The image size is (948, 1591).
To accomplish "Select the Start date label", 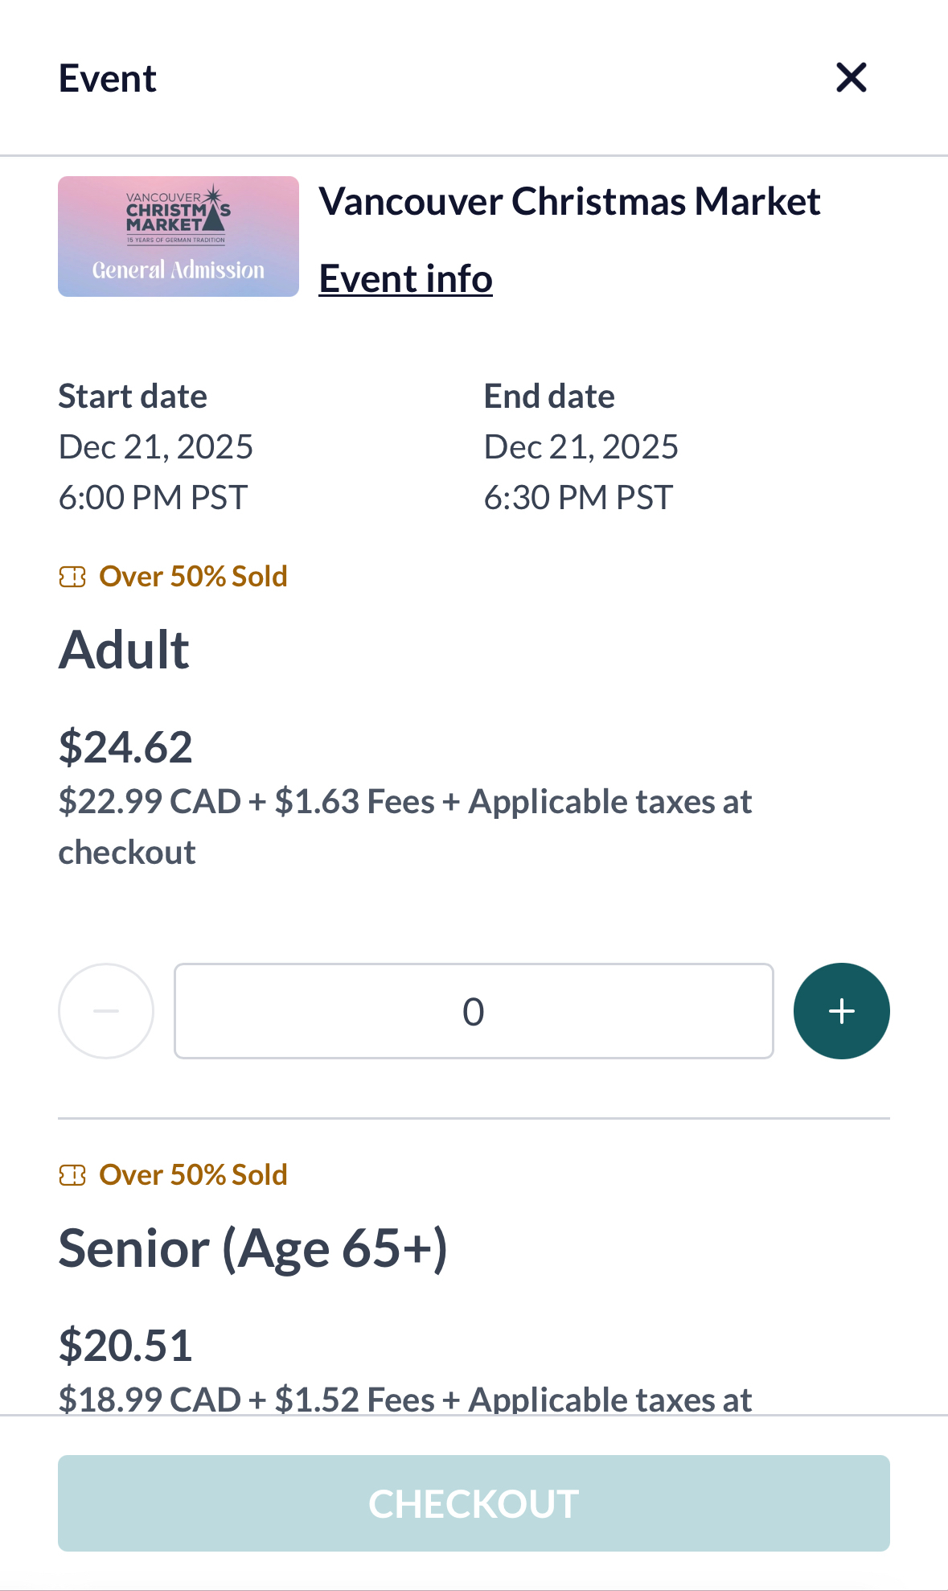I will 133,397.
